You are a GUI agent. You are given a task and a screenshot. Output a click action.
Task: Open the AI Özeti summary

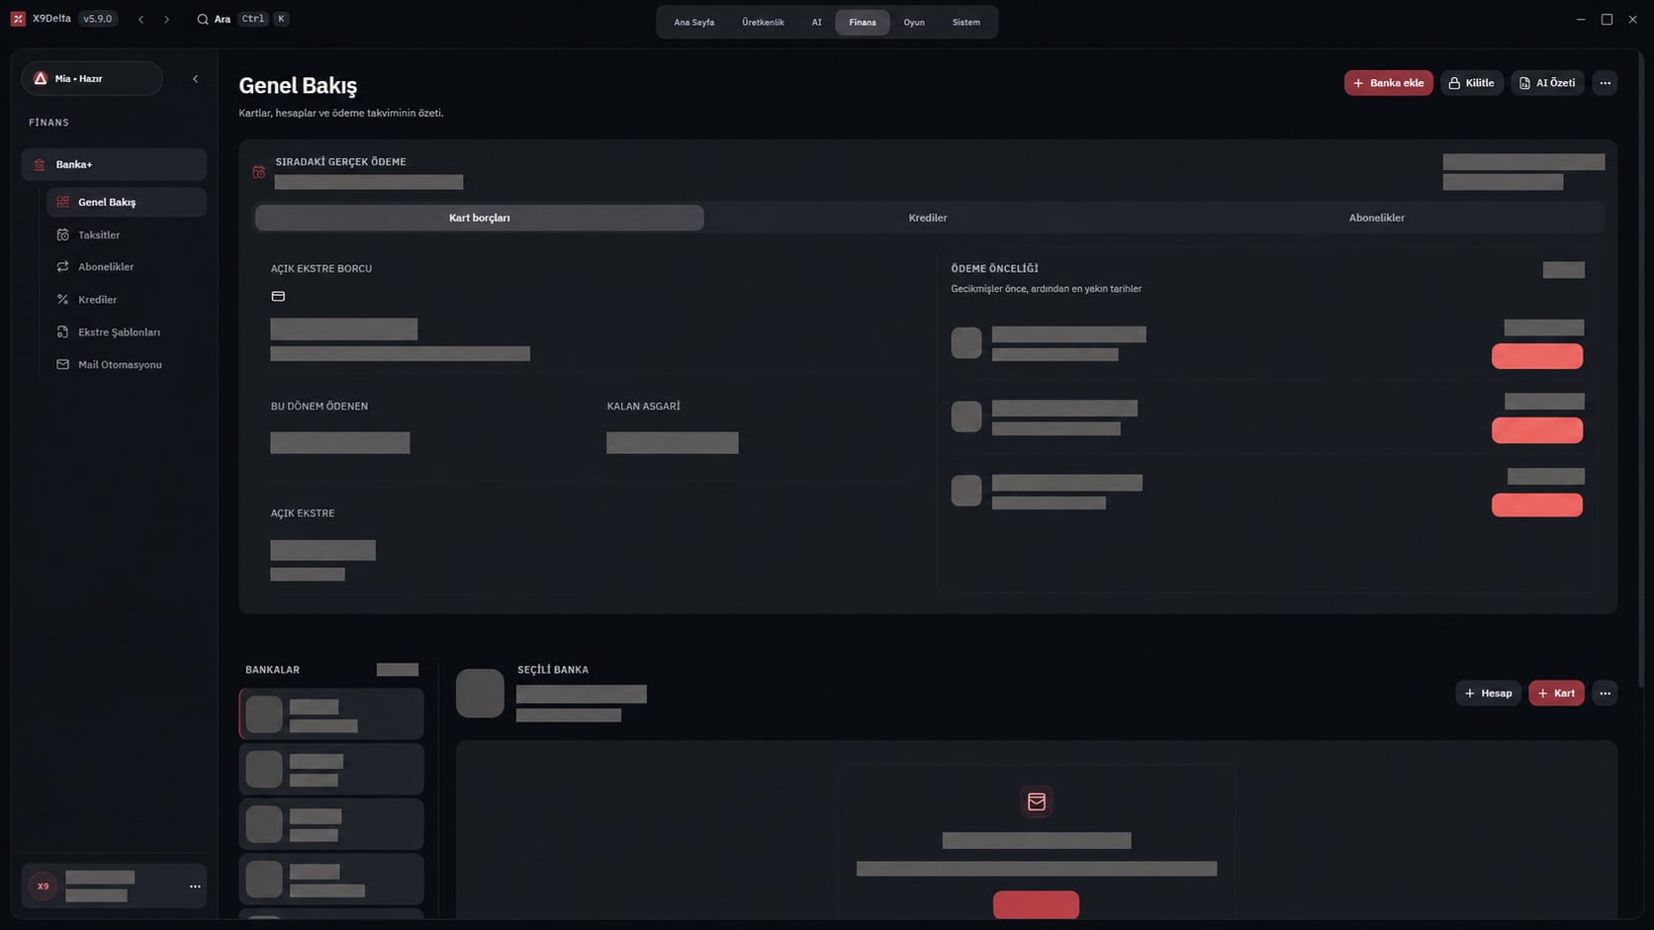pos(1547,83)
